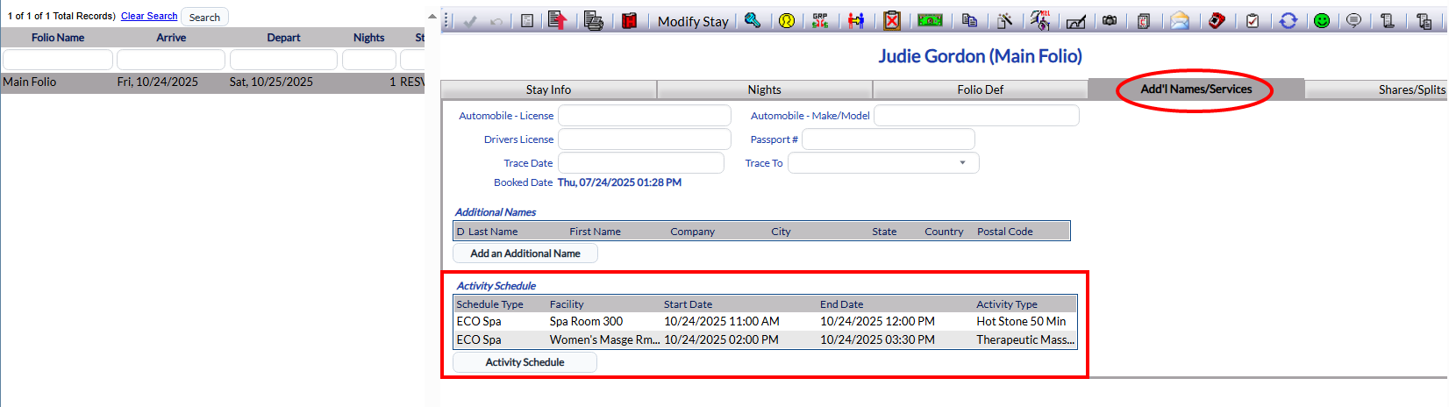Switch to the Nights tab
The height and width of the screenshot is (407, 1449).
(x=764, y=89)
